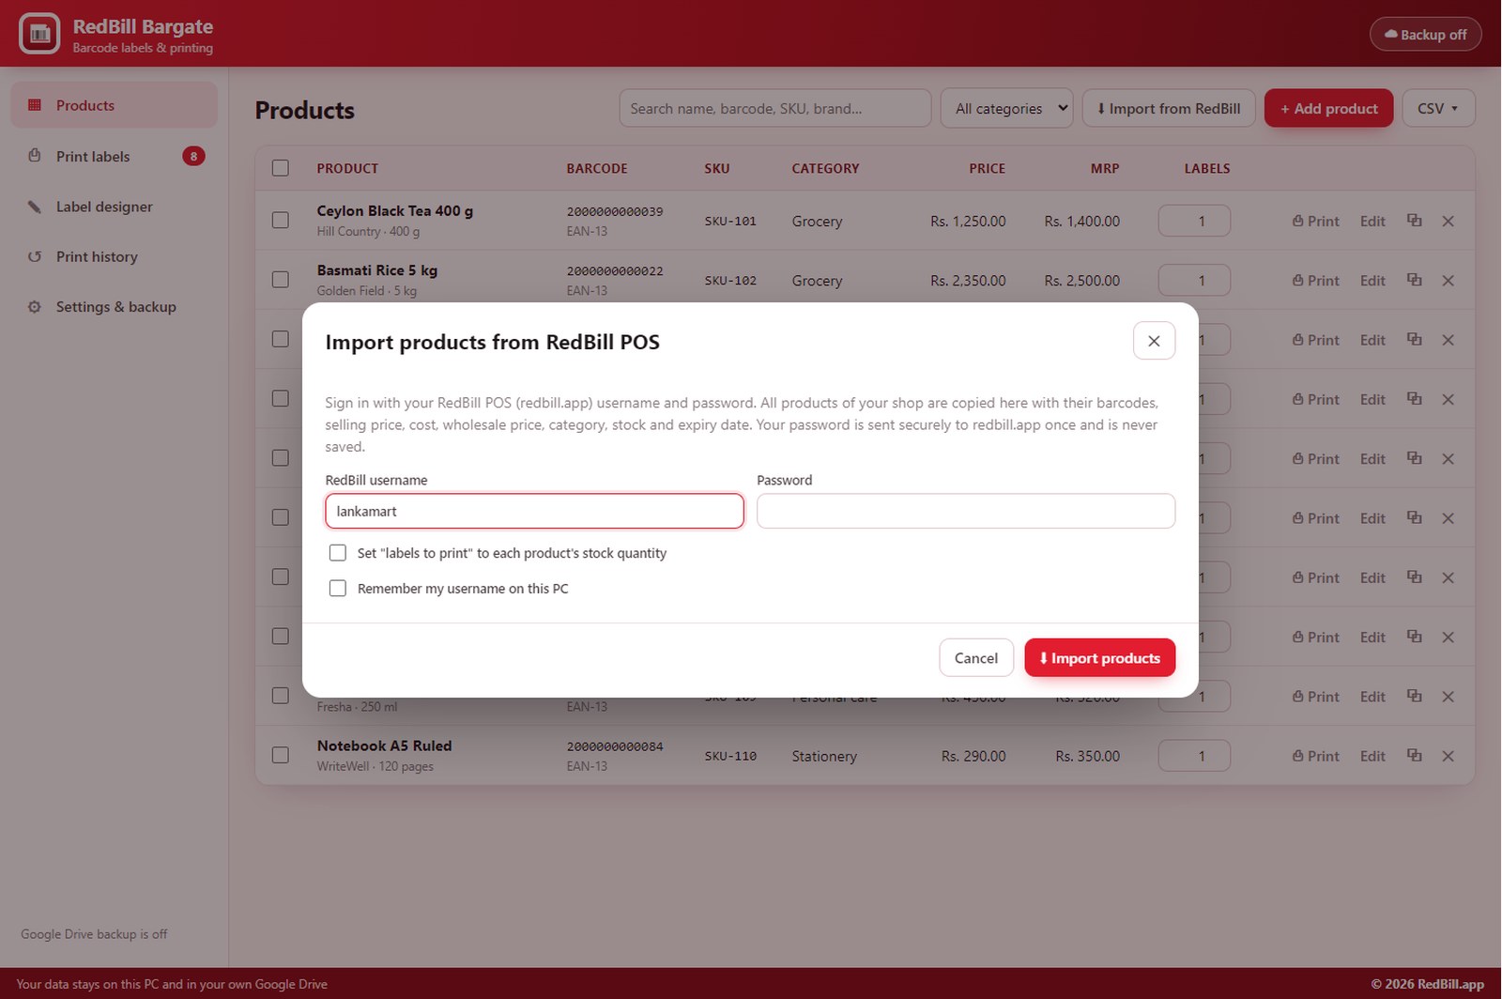Viewport: 1502px width, 999px height.
Task: Check the Notebook A5 Ruled row checkbox
Action: 281,755
